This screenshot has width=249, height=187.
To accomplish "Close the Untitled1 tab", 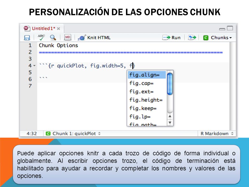I will [59, 29].
